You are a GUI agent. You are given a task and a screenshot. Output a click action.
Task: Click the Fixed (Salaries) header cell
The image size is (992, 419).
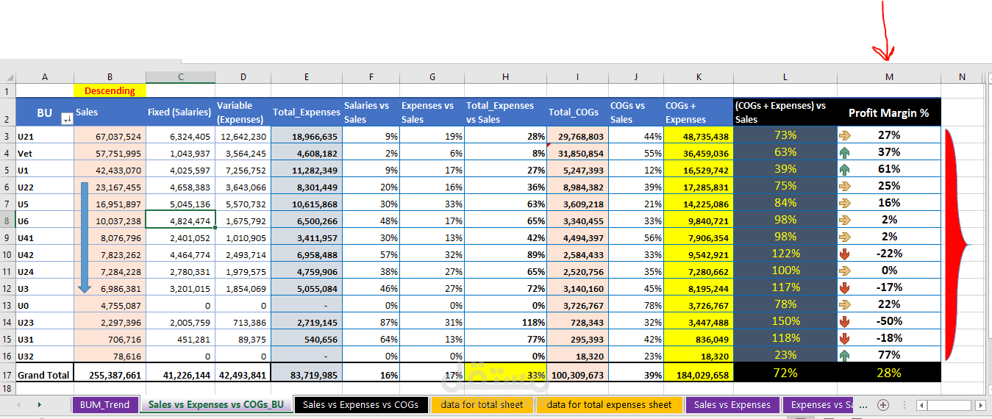181,112
